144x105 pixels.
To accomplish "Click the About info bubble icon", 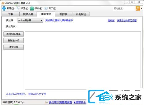I will [46, 8].
